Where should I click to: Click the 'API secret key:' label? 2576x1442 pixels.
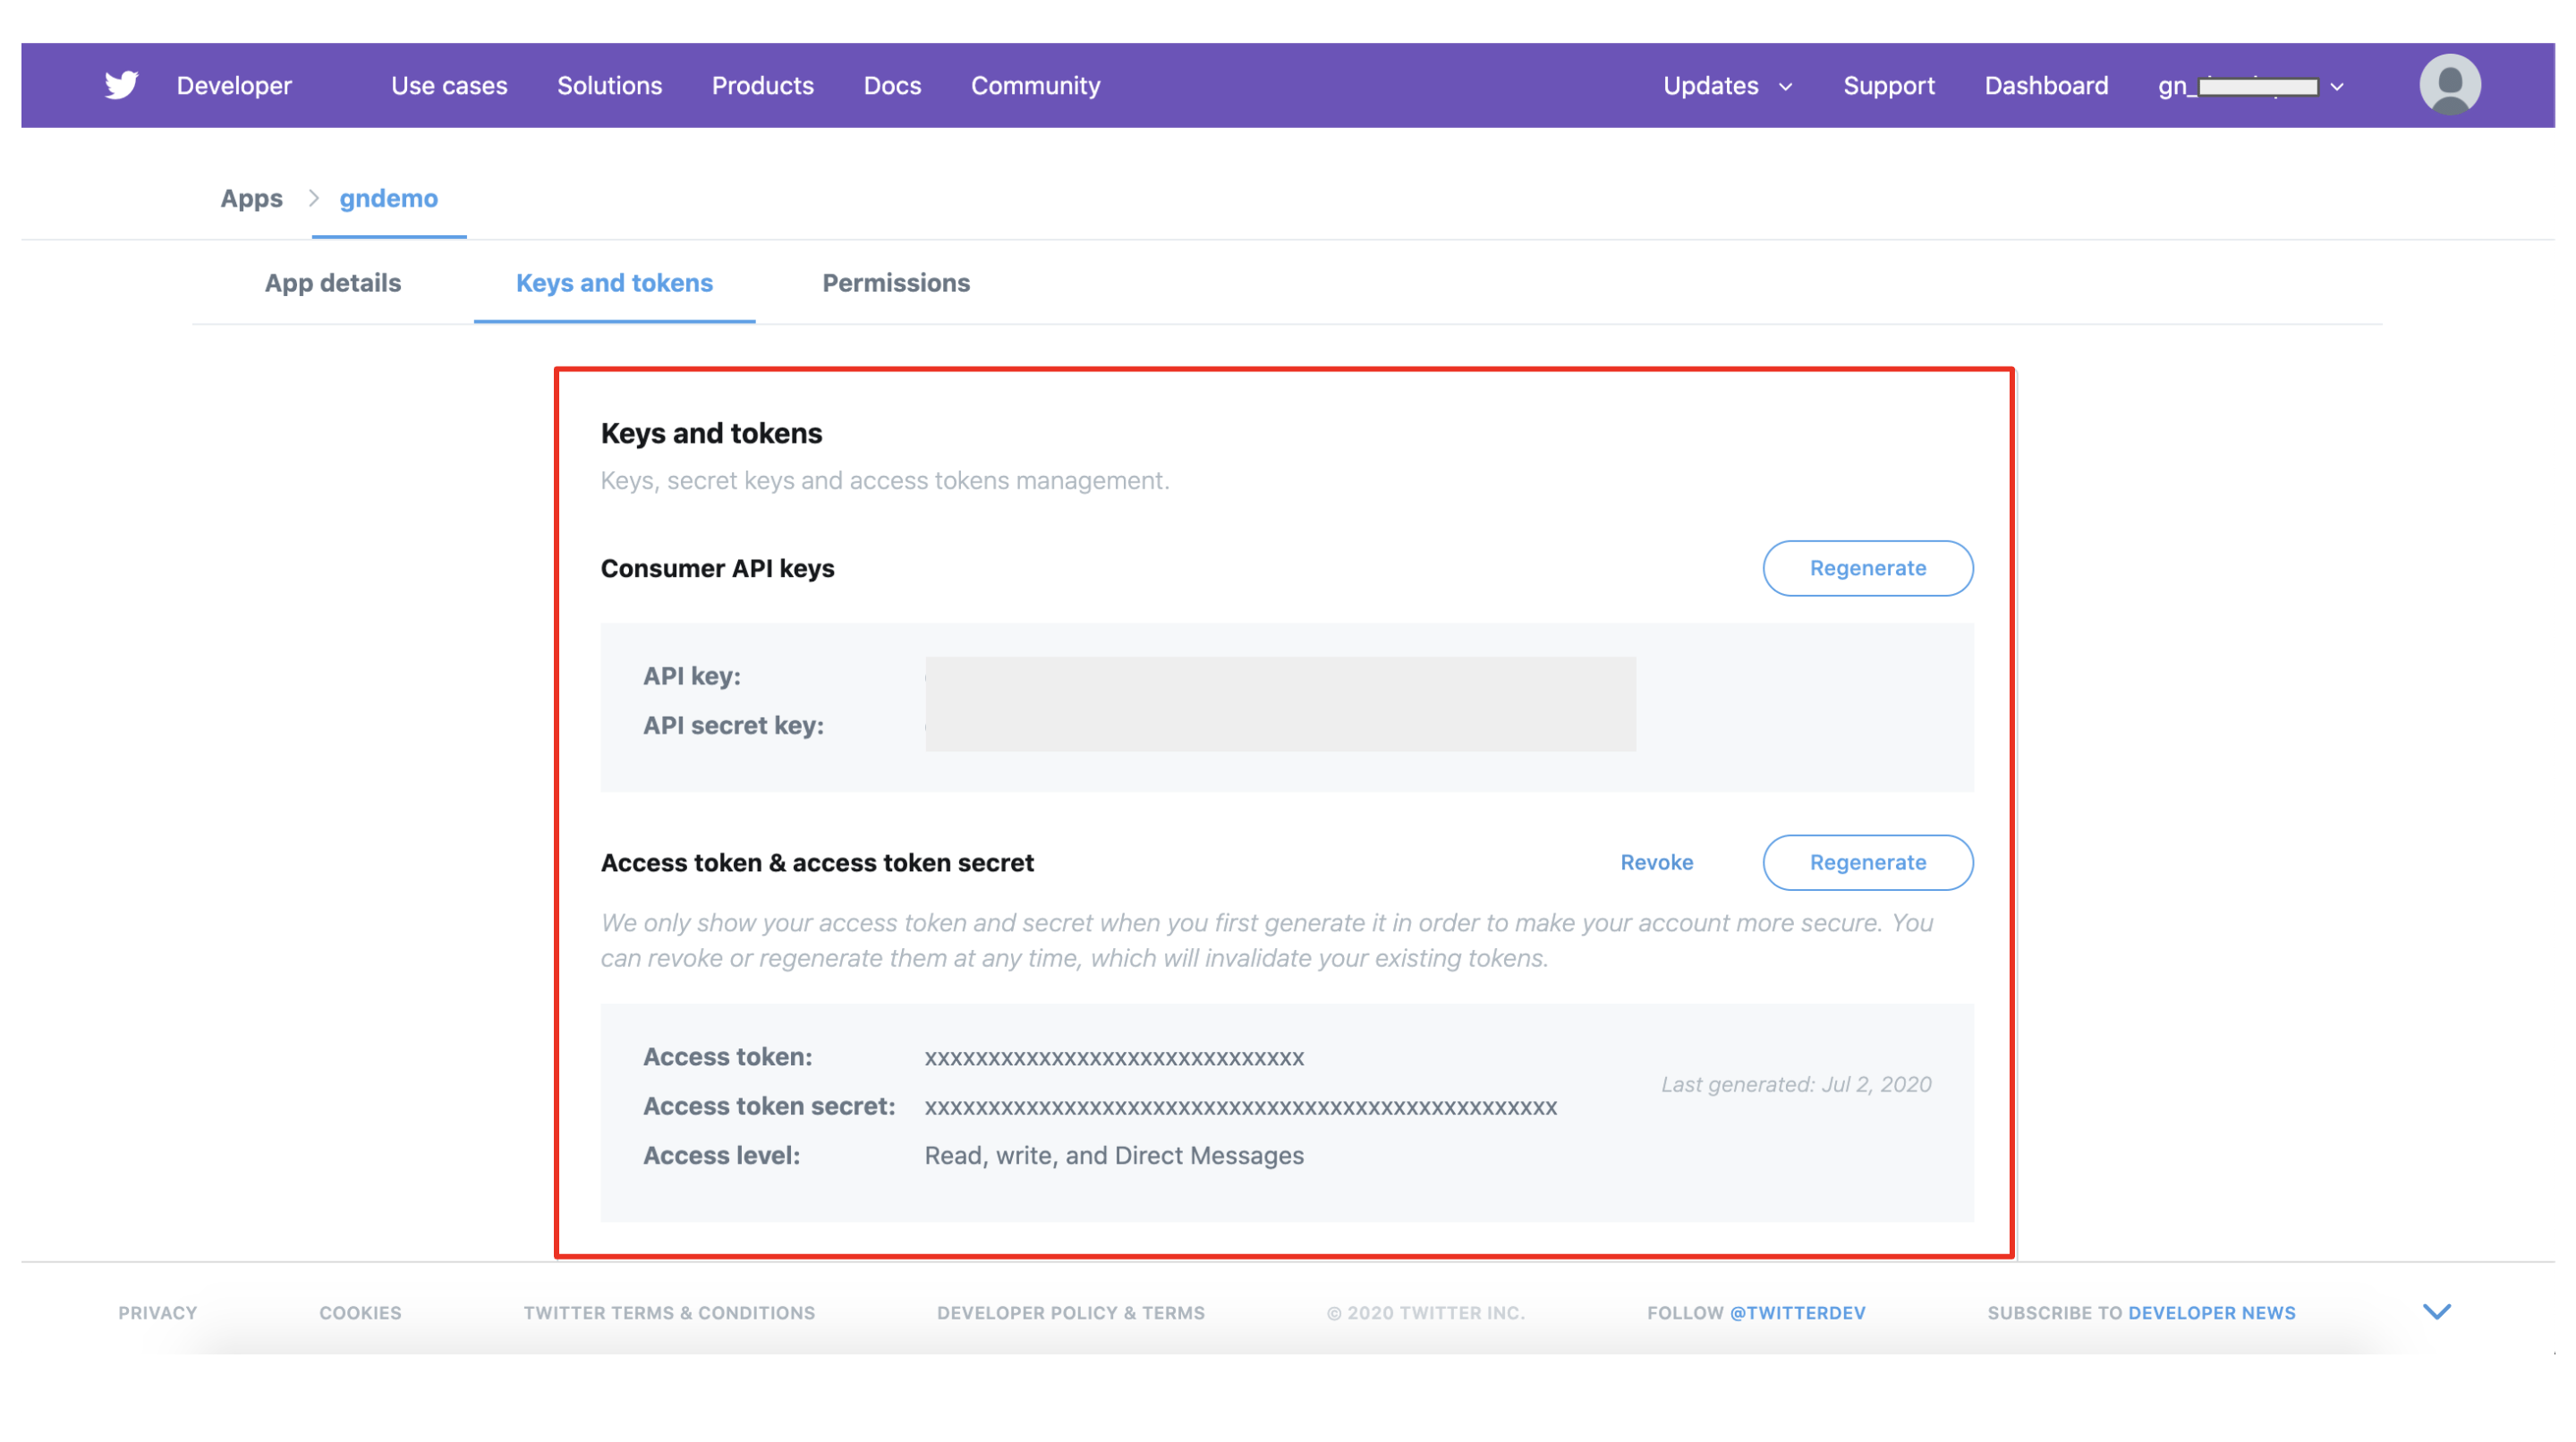(x=733, y=725)
